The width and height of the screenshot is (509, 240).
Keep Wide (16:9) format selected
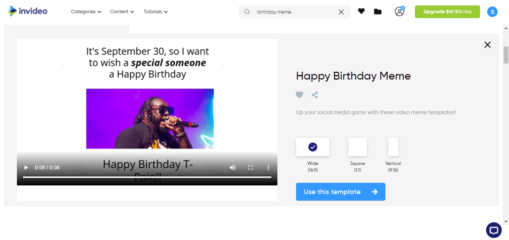tap(313, 147)
